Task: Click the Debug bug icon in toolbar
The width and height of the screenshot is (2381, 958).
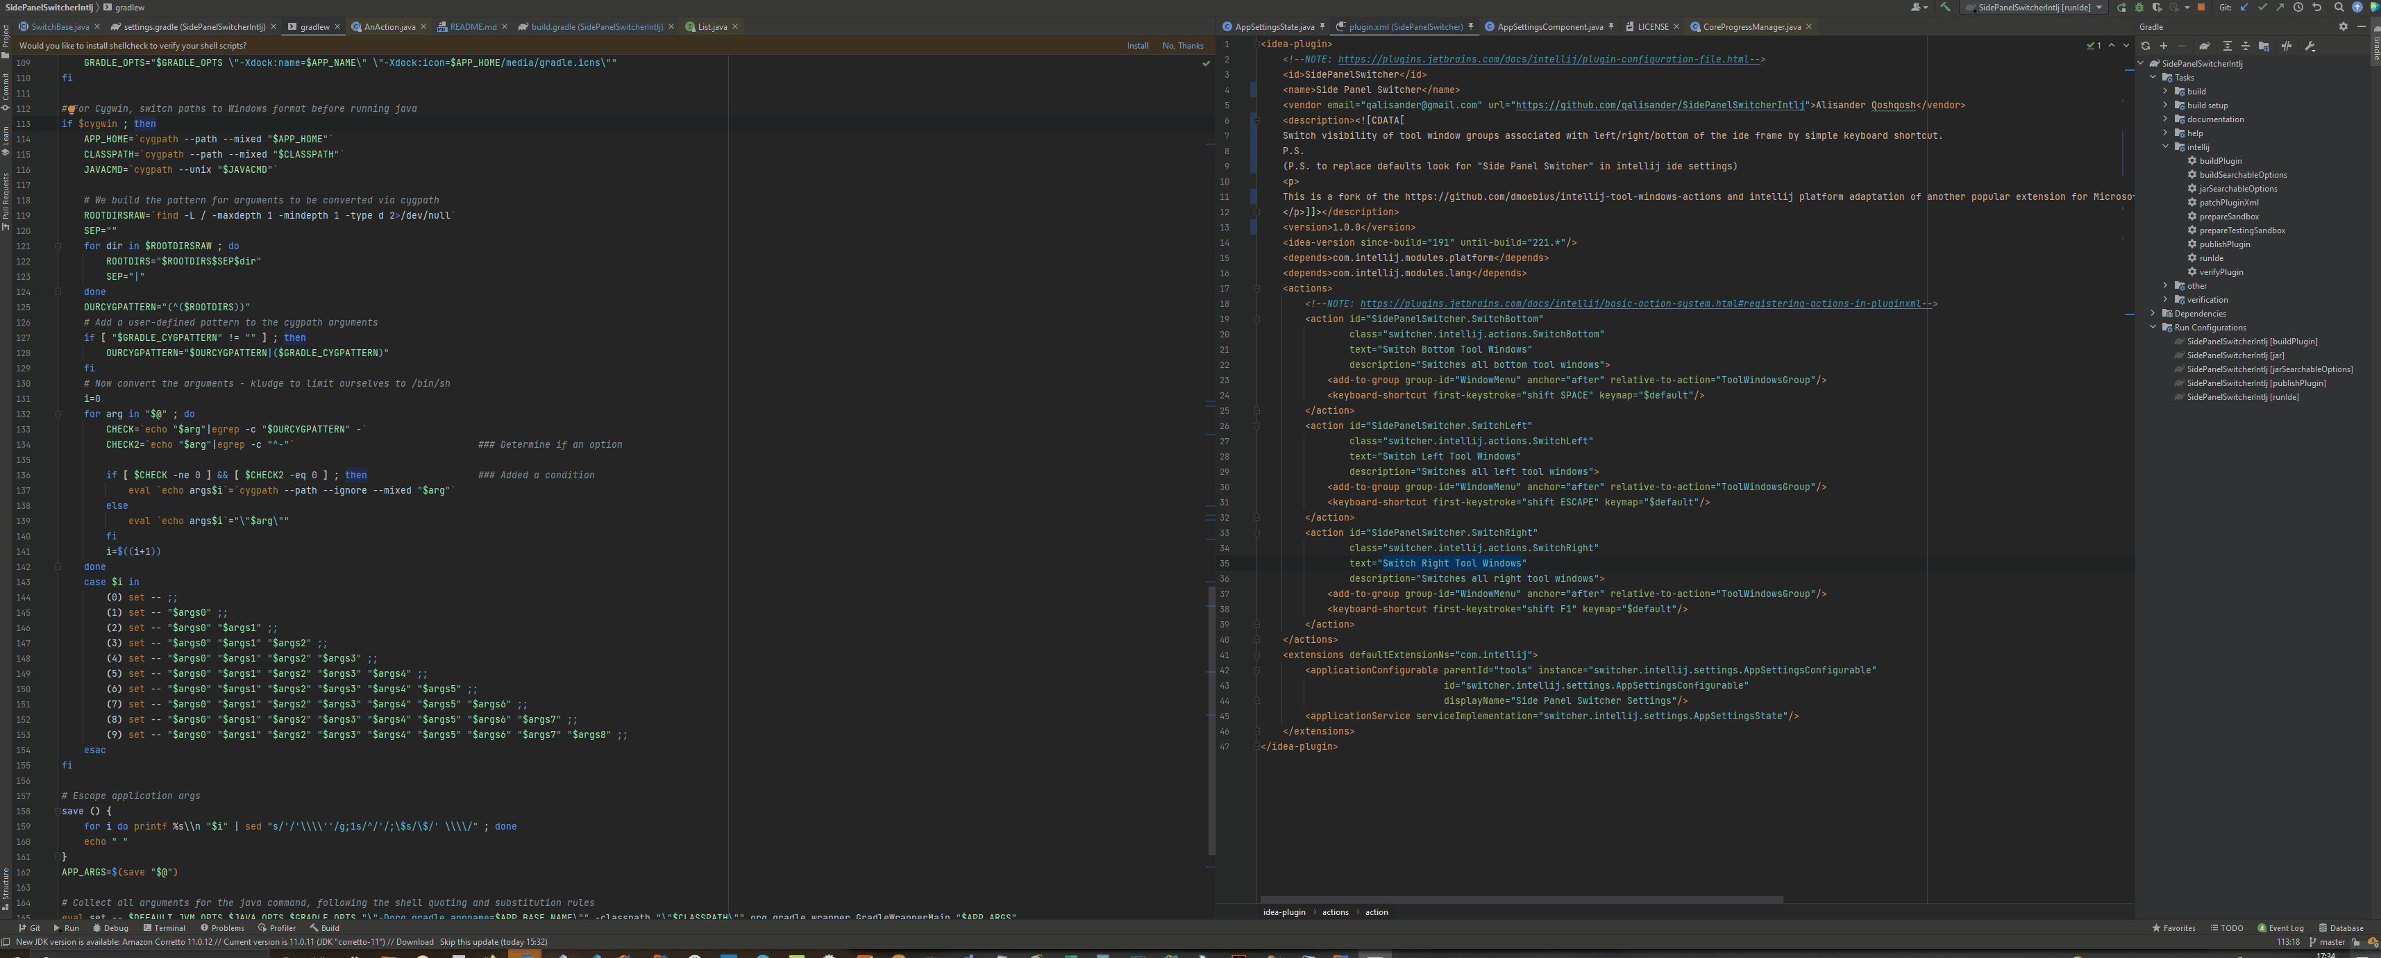Action: click(x=2139, y=8)
